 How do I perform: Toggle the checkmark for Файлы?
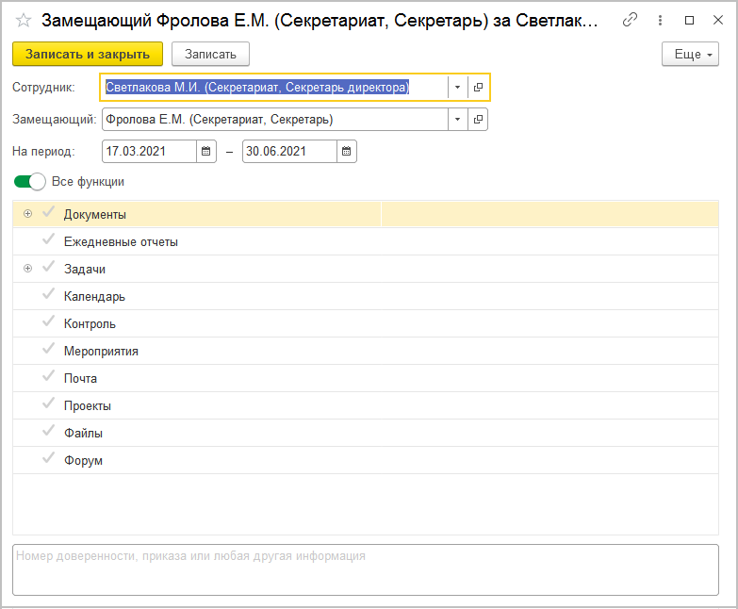pyautogui.click(x=48, y=431)
